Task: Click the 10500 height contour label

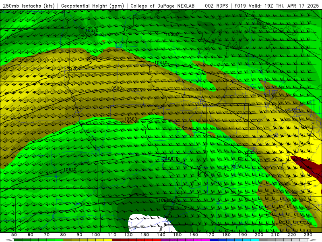Action: pyautogui.click(x=115, y=88)
